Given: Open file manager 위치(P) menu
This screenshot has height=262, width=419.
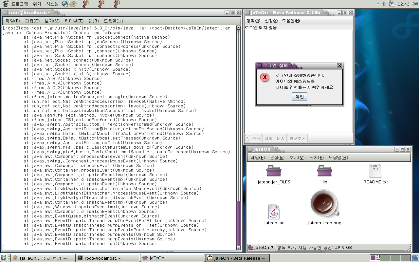Looking at the screenshot, I should [x=317, y=158].
